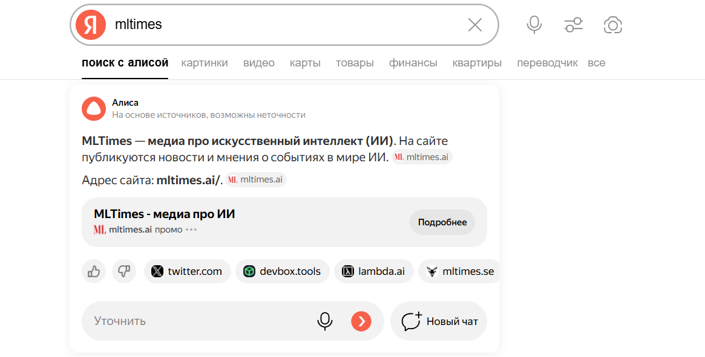Open the «товары» tab
Screen dimensions: 705x357
pyautogui.click(x=355, y=63)
